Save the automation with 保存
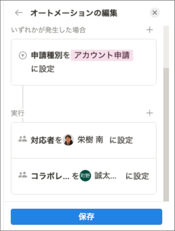 (87, 217)
